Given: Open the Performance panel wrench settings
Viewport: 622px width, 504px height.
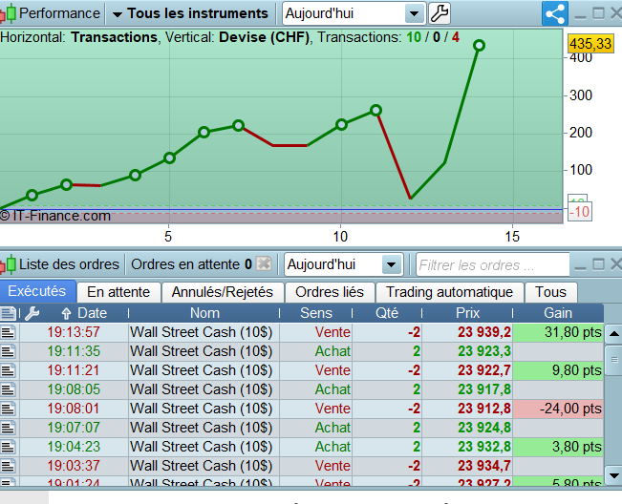Looking at the screenshot, I should [x=440, y=13].
